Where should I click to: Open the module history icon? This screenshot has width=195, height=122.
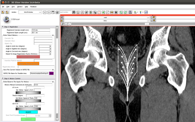pyautogui.click(x=53, y=12)
